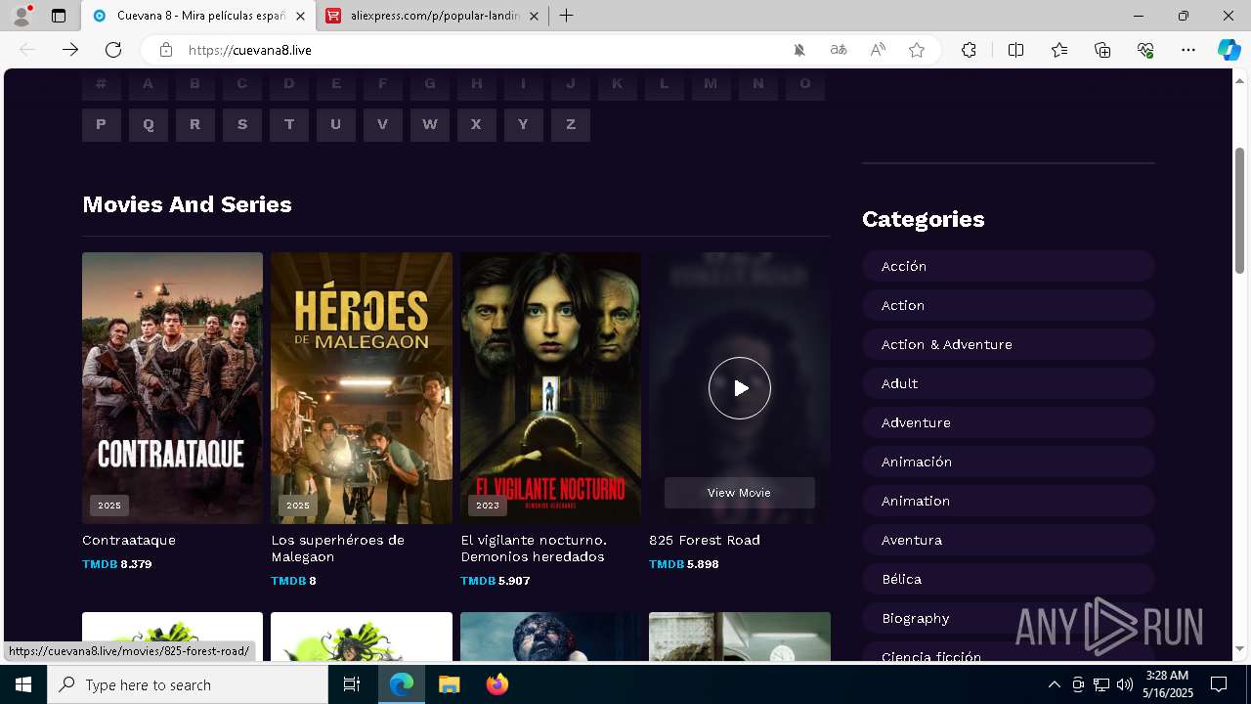Go forward with the arrow button
Screen dimensions: 1251x704
70,50
